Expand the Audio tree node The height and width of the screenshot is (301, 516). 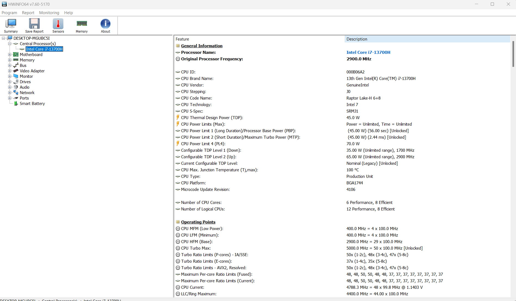click(10, 87)
